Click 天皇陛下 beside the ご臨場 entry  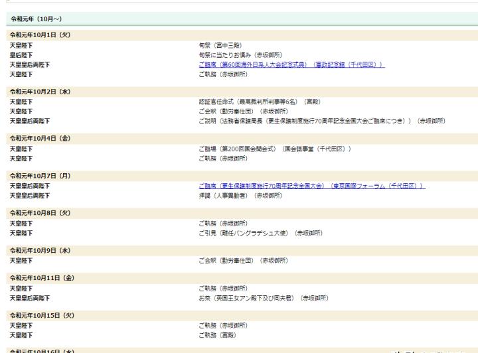click(21, 149)
